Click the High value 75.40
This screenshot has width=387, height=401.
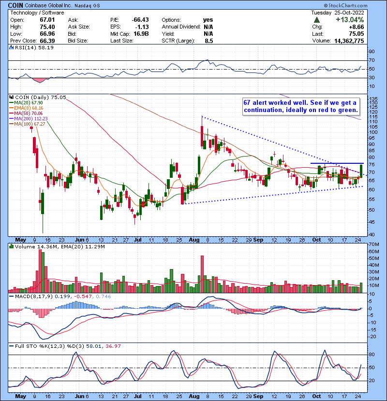(47, 27)
